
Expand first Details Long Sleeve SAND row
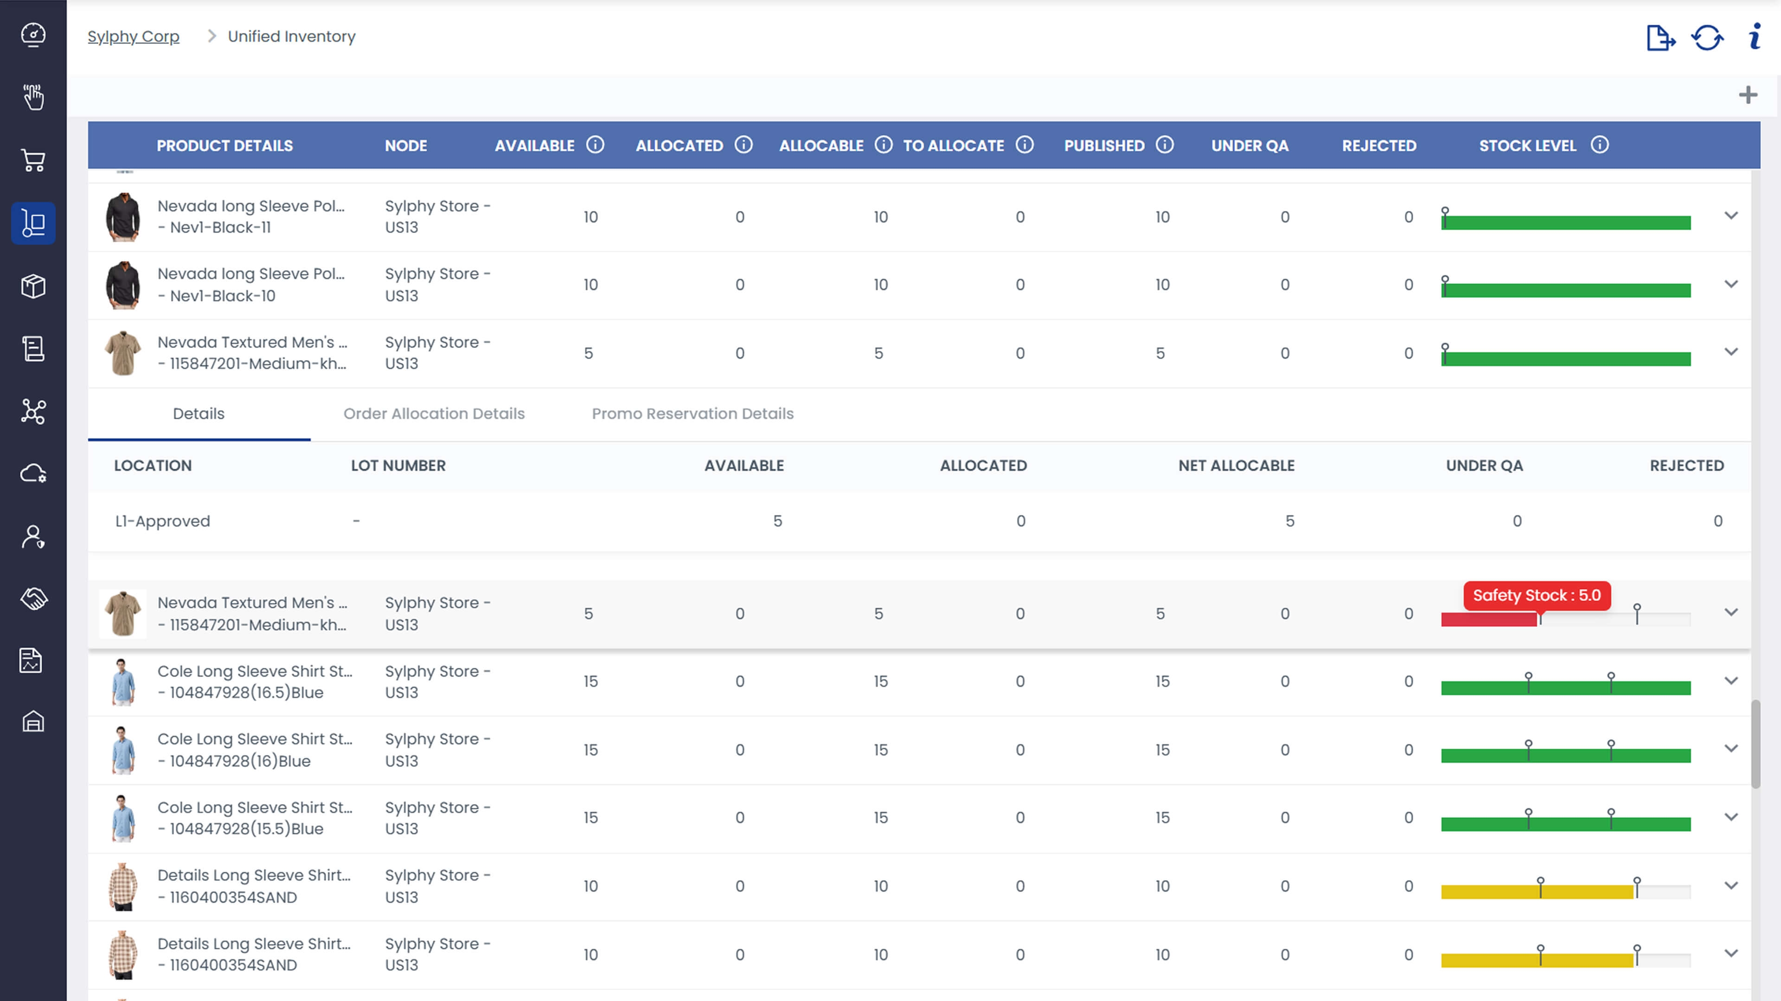point(1730,885)
